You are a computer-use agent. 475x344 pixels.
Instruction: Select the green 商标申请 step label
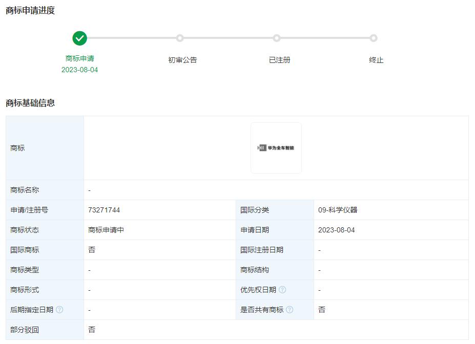79,58
